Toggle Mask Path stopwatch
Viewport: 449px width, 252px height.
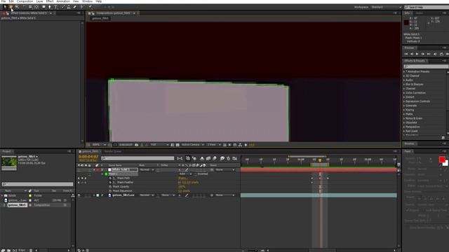point(110,178)
